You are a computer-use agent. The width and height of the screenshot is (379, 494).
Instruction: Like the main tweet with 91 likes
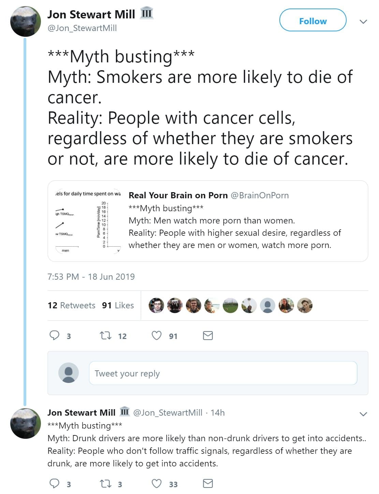157,336
